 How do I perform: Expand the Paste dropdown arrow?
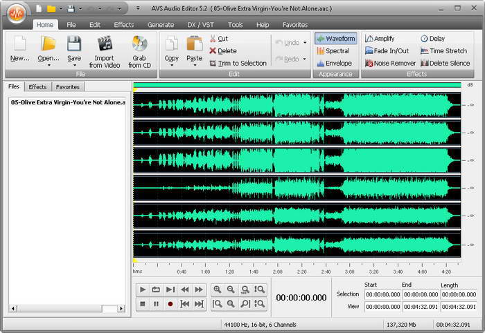195,66
